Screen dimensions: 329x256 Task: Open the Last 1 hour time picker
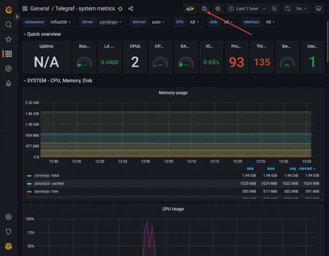[247, 9]
